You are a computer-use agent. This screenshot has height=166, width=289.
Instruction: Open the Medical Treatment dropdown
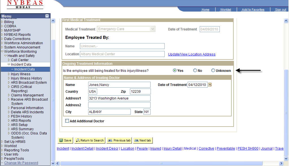[153, 29]
